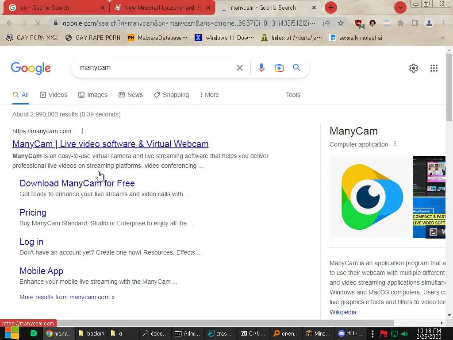Open the Google apps grid
Screen dimensions: 453x340
pos(434,68)
